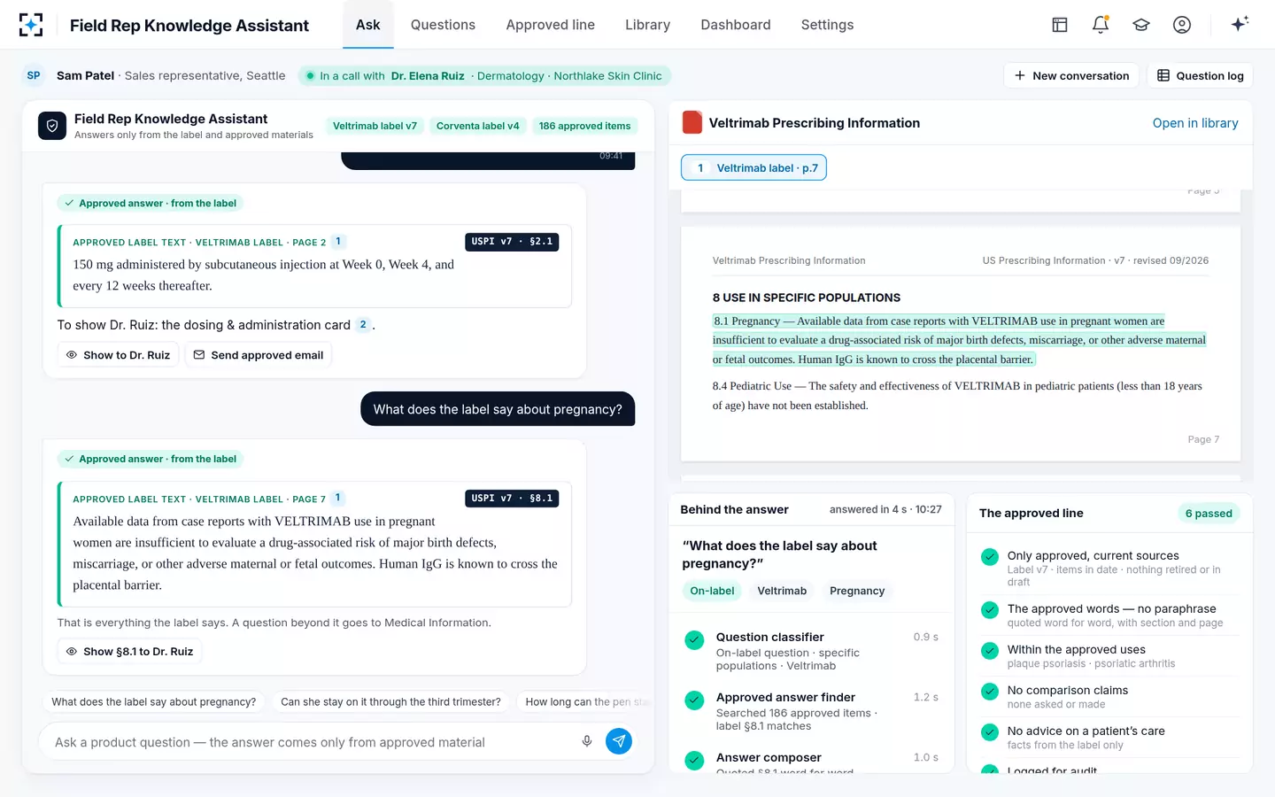Click Show to Dr. Ruiz button
This screenshot has height=797, width=1275.
click(118, 355)
